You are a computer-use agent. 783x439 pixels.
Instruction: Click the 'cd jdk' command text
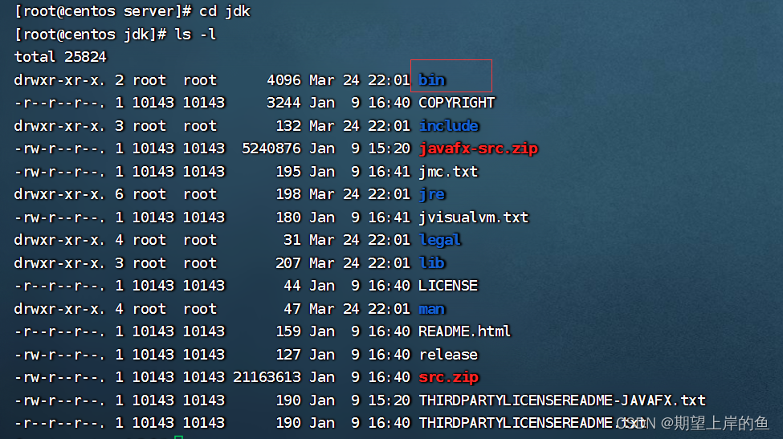point(225,11)
